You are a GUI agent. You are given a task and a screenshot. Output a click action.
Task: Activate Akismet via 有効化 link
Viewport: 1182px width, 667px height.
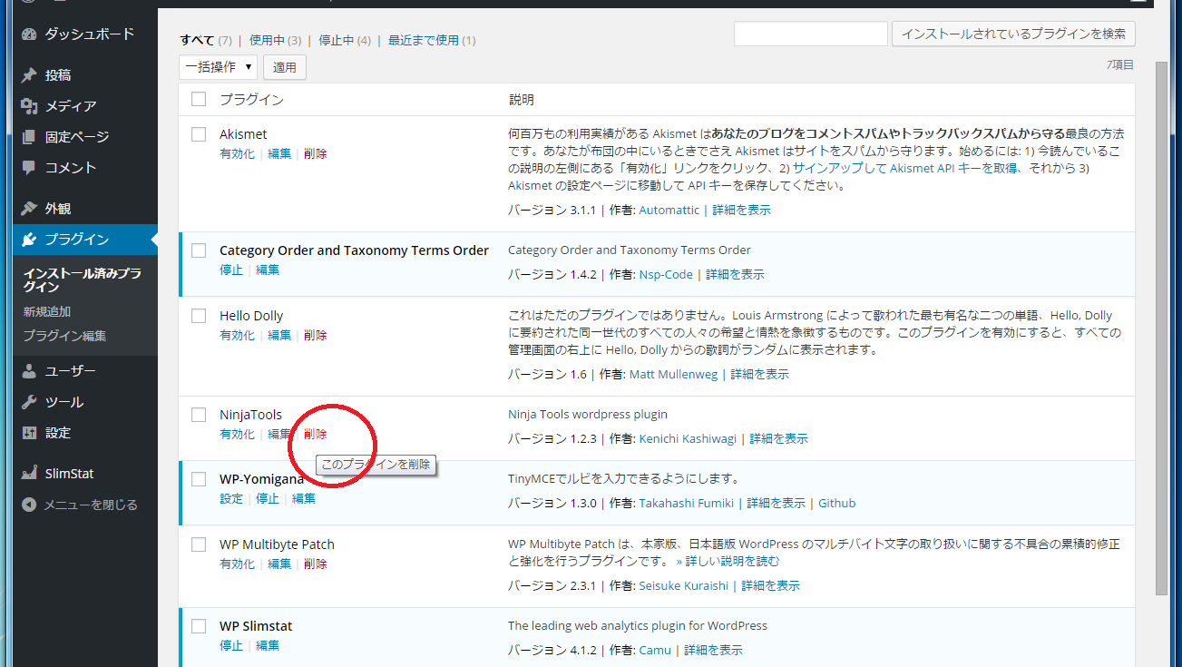(237, 154)
